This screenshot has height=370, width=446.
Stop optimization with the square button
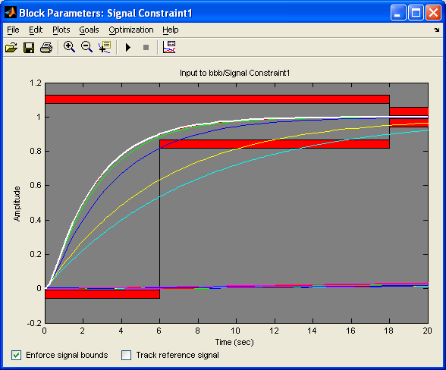click(x=146, y=47)
